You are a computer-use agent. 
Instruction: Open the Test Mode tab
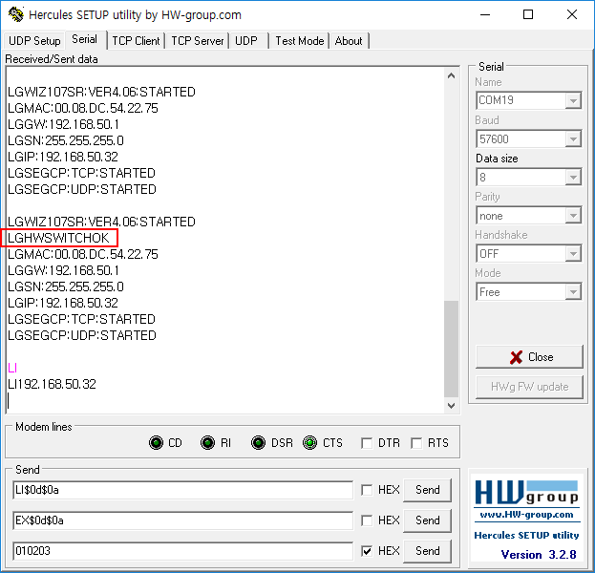(299, 41)
